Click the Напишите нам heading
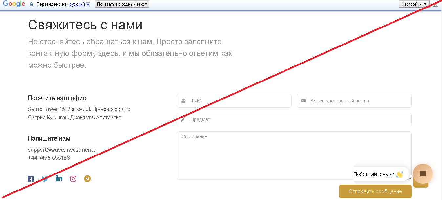This screenshot has width=442, height=200. [x=49, y=138]
